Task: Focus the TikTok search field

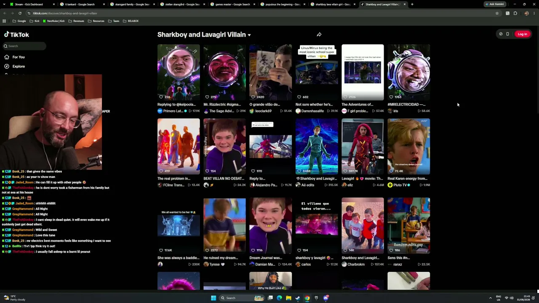Action: [x=24, y=46]
